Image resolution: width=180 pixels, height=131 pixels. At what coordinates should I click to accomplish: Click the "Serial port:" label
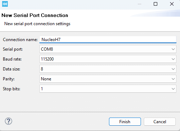13,49
